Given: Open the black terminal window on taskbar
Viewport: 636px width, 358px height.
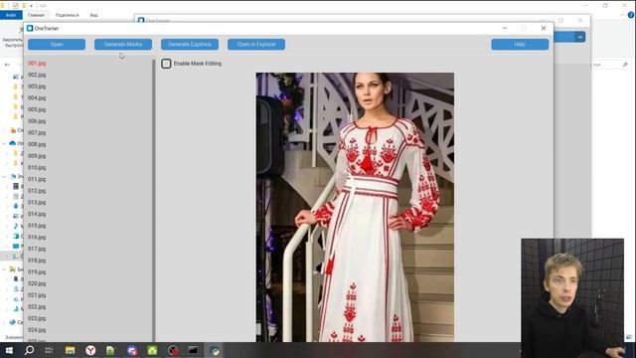Looking at the screenshot, I should (194, 350).
